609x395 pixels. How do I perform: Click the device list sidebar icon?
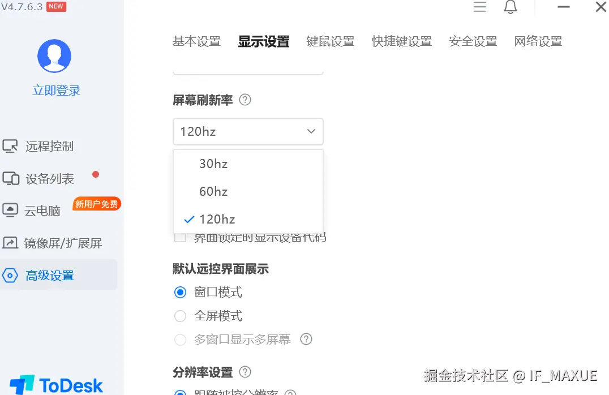pos(11,179)
